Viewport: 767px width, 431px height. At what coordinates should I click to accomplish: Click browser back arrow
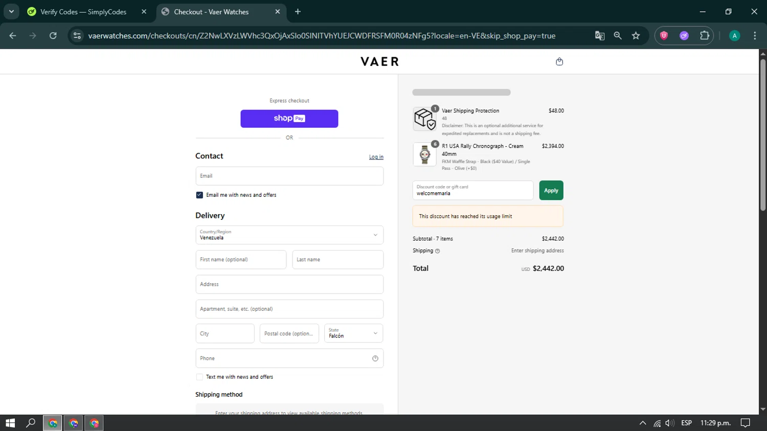click(x=13, y=36)
